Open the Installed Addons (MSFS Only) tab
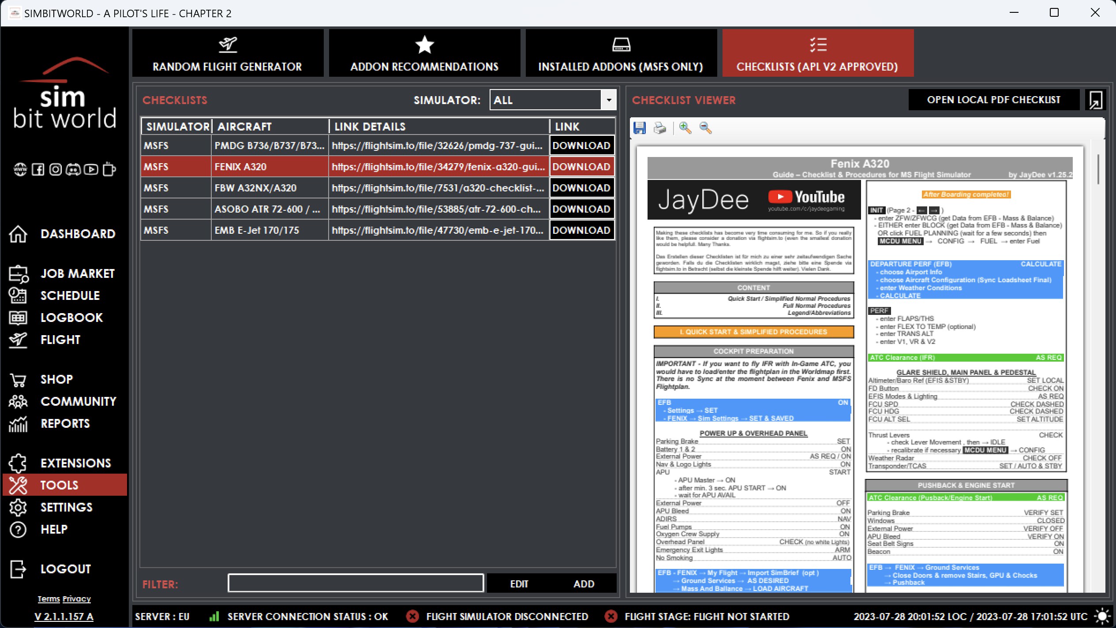The image size is (1116, 628). point(621,53)
